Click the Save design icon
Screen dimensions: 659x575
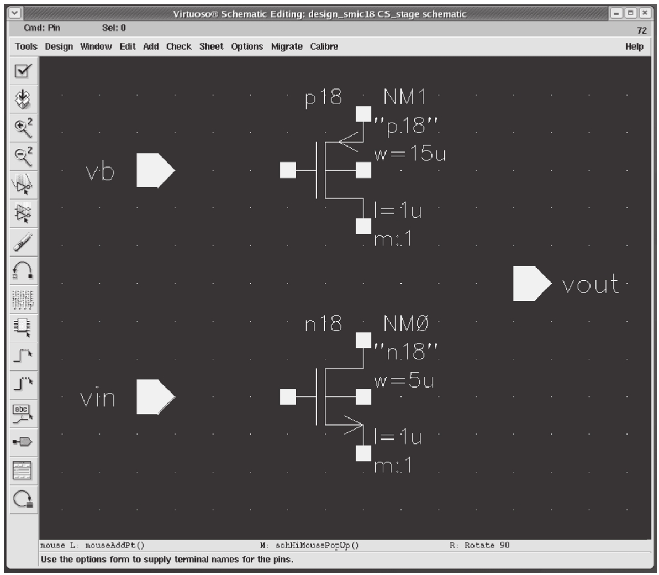(x=23, y=99)
